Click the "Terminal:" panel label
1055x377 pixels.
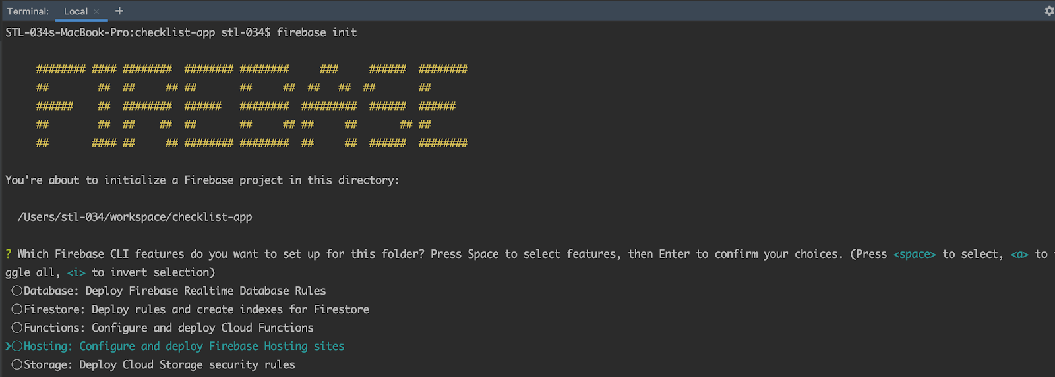[28, 11]
